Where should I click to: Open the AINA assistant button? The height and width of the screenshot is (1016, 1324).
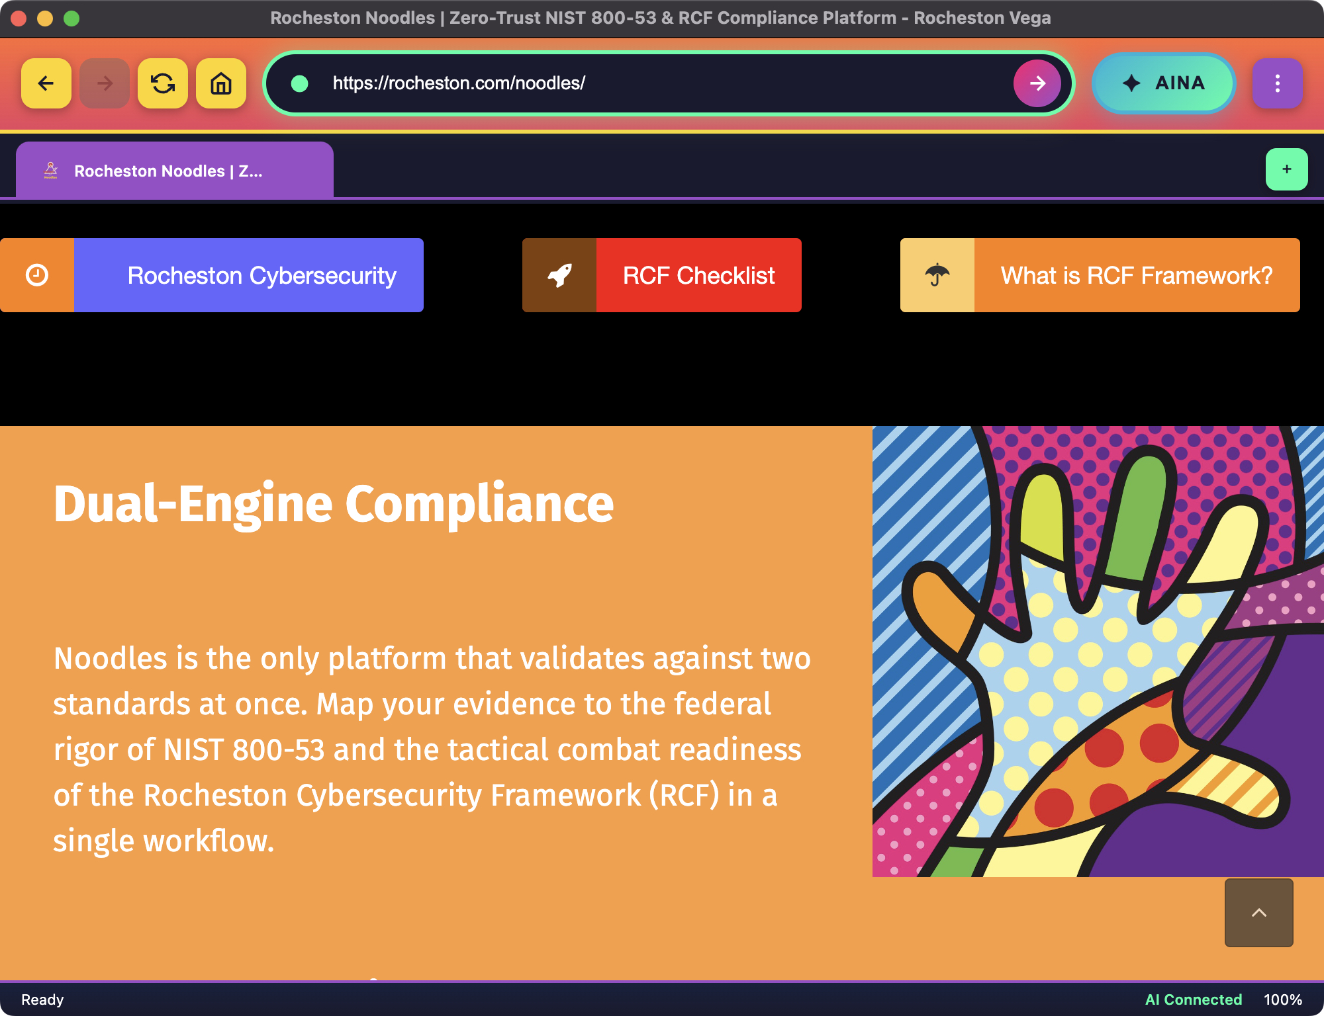click(1163, 83)
